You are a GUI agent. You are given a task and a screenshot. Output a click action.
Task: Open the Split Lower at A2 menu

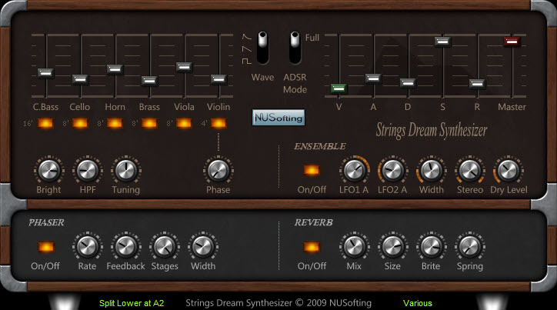click(x=132, y=302)
